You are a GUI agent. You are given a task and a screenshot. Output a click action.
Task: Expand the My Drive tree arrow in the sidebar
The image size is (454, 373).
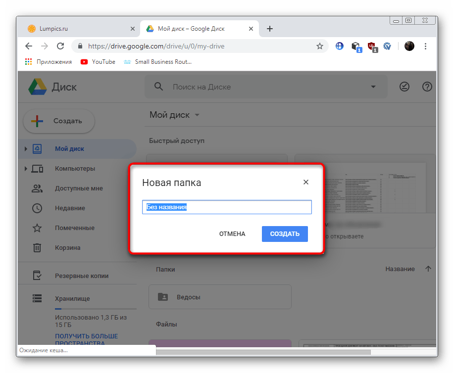pyautogui.click(x=26, y=148)
